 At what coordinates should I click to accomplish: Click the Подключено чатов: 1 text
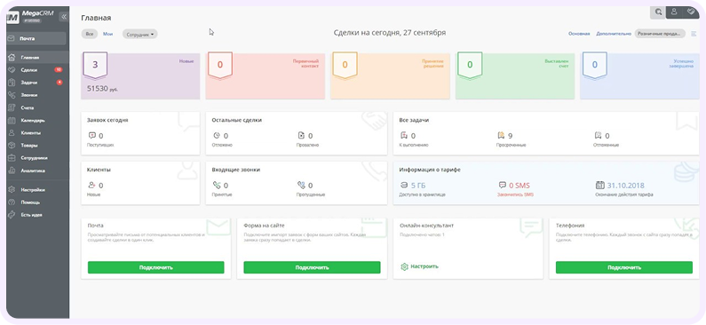click(x=423, y=235)
